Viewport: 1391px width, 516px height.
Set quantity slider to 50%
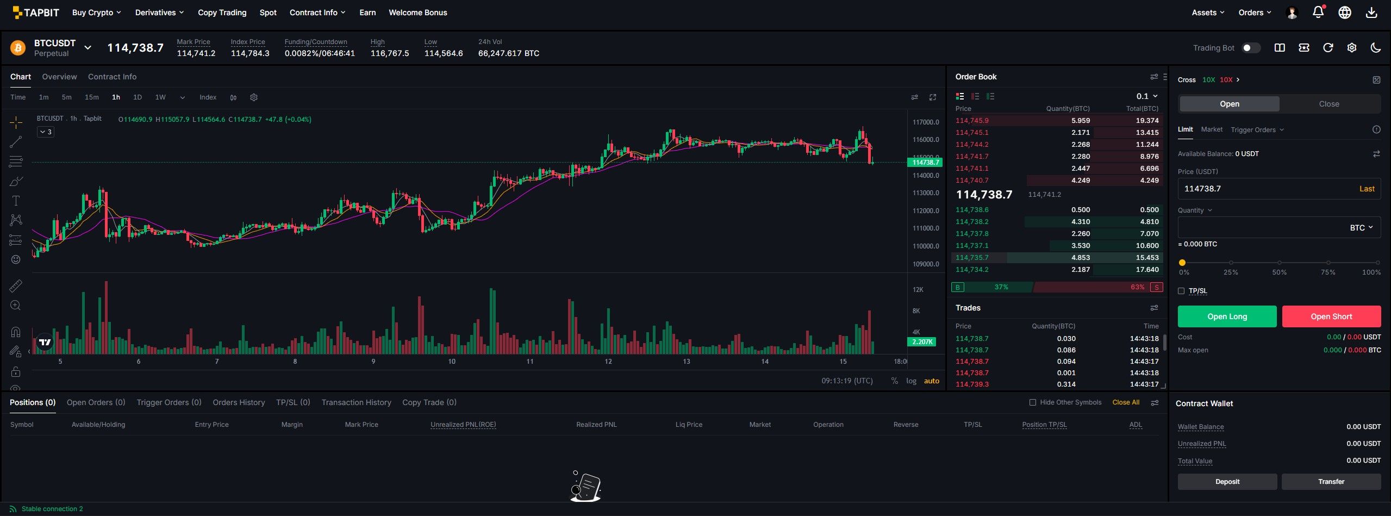click(x=1279, y=263)
